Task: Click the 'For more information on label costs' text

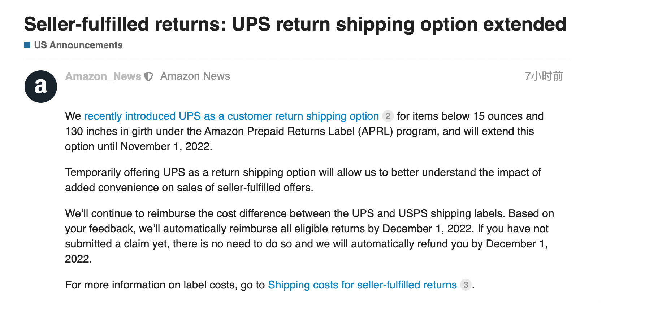Action: [165, 285]
